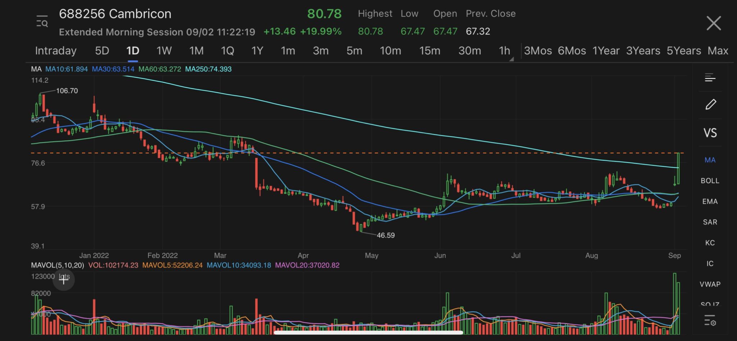Expand the minute interval dropdown triangle

[x=511, y=59]
